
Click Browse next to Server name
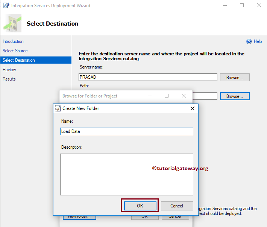[235, 78]
